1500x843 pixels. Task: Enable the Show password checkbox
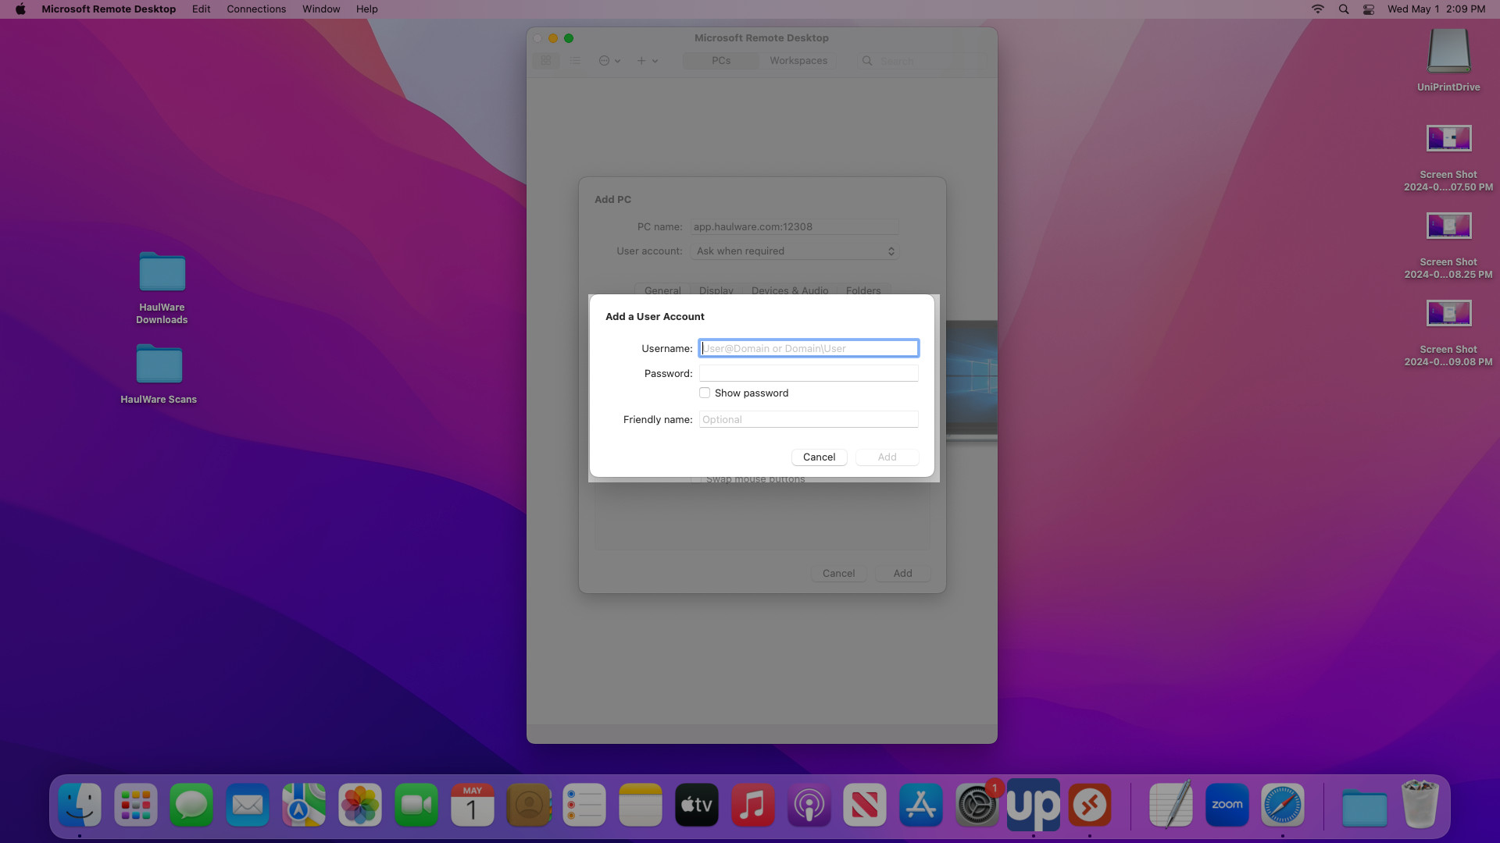click(705, 393)
